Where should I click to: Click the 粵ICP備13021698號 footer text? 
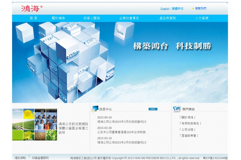point(215,158)
